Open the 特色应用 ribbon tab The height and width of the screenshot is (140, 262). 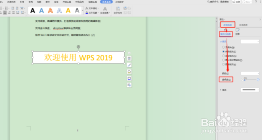click(x=80, y=2)
